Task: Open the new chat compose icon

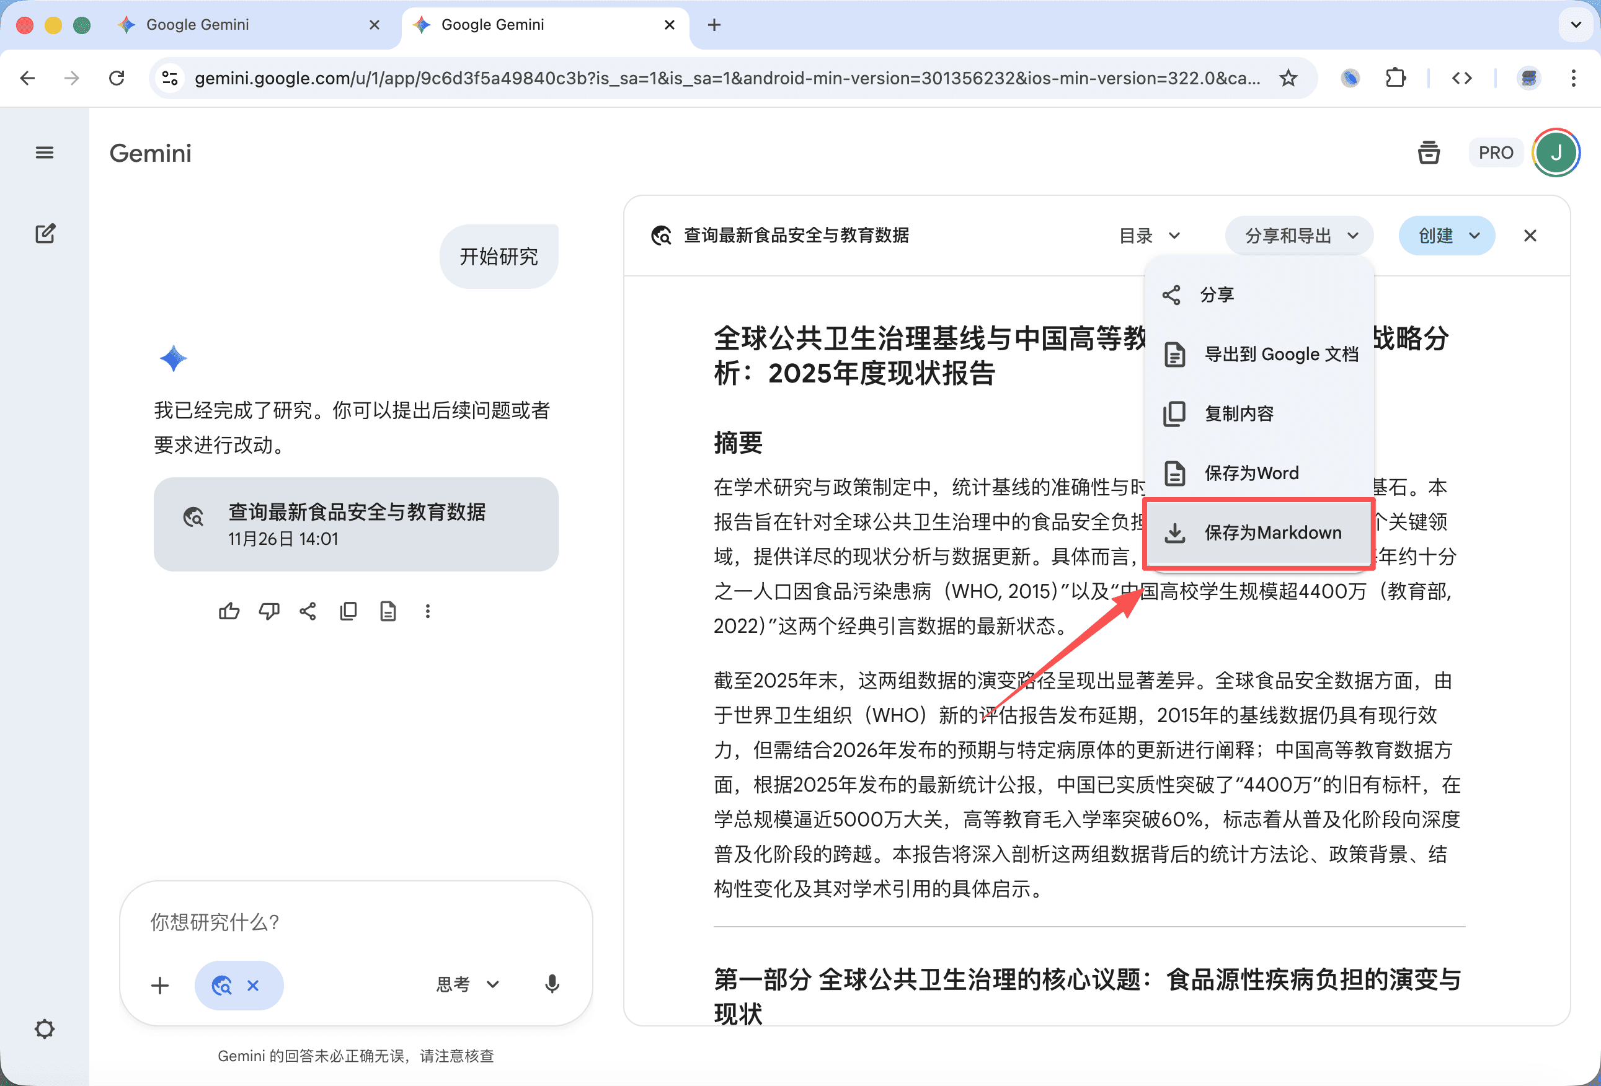Action: pos(45,234)
